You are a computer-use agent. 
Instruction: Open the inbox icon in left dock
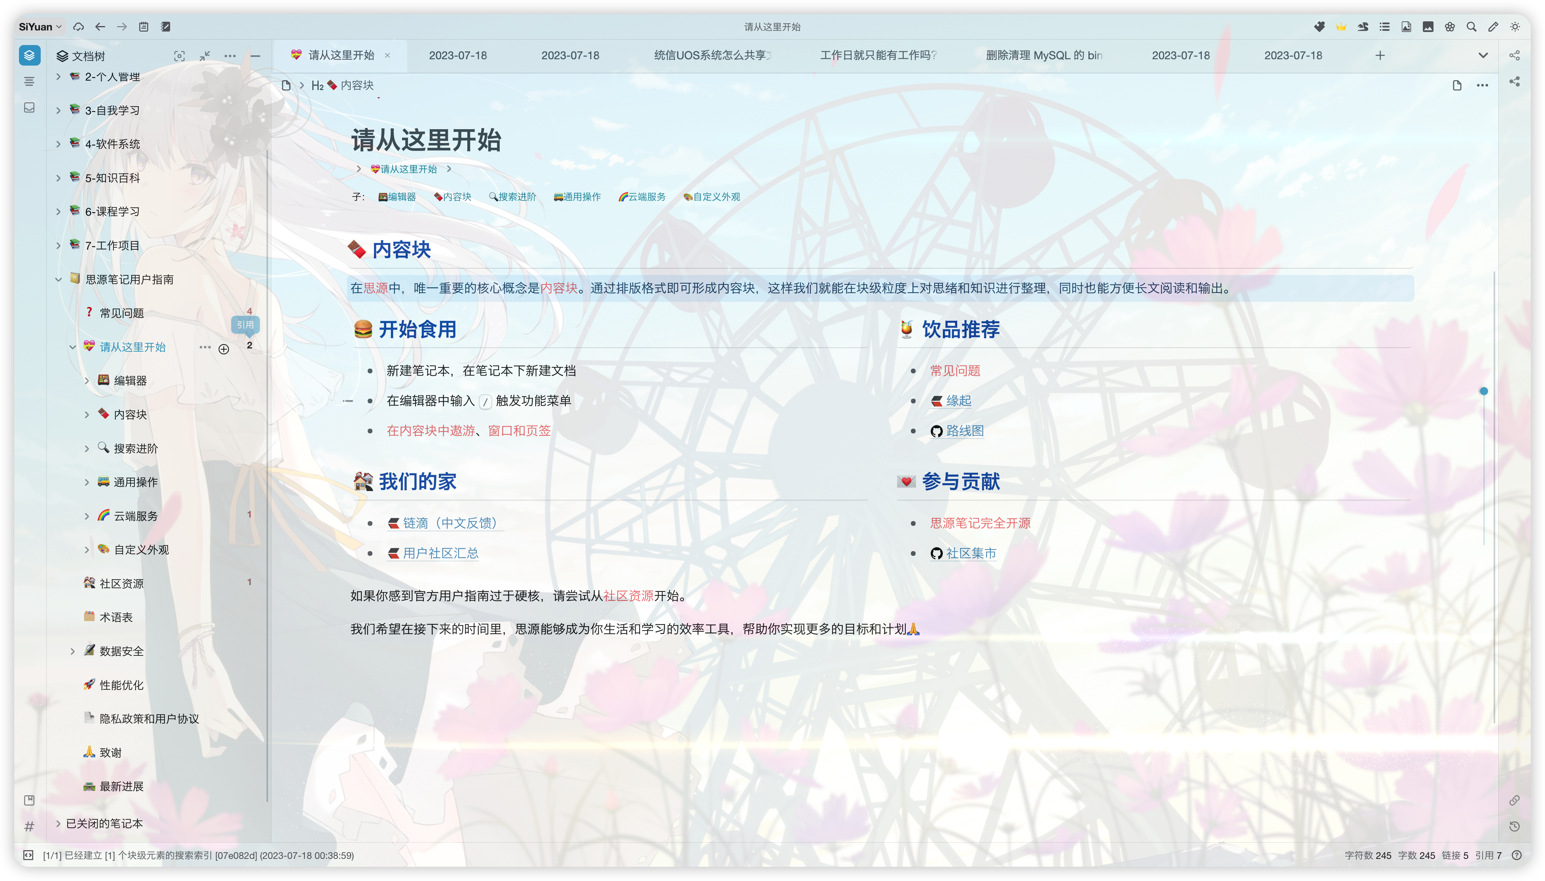(29, 108)
